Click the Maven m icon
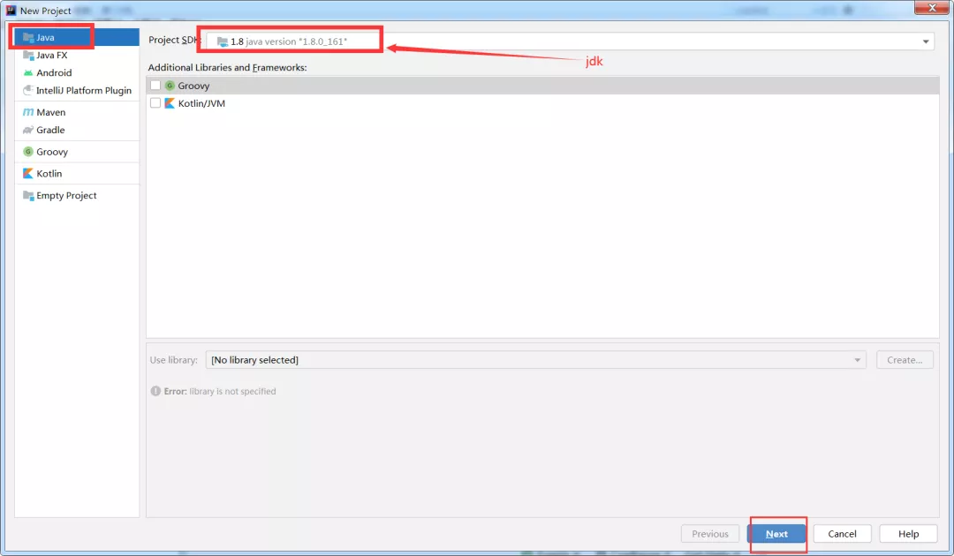Screen dimensions: 954x556 click(x=28, y=112)
